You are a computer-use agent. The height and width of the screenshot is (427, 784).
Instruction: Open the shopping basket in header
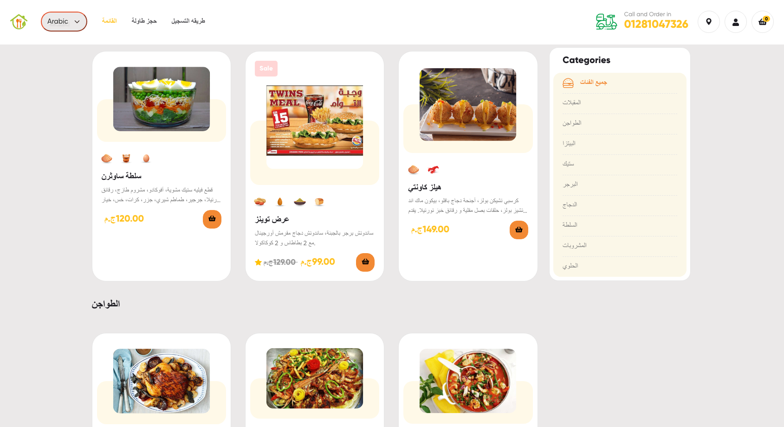pyautogui.click(x=763, y=22)
